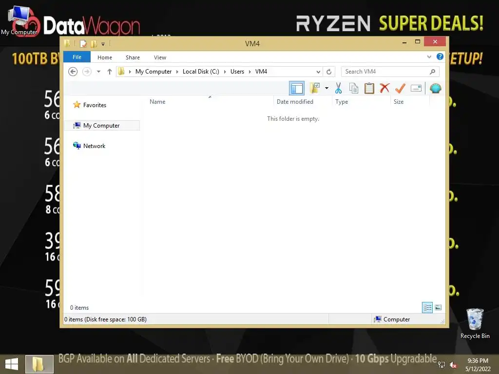Click the Rename toolbar icon
Screen dimensions: 499x374
pyautogui.click(x=416, y=88)
